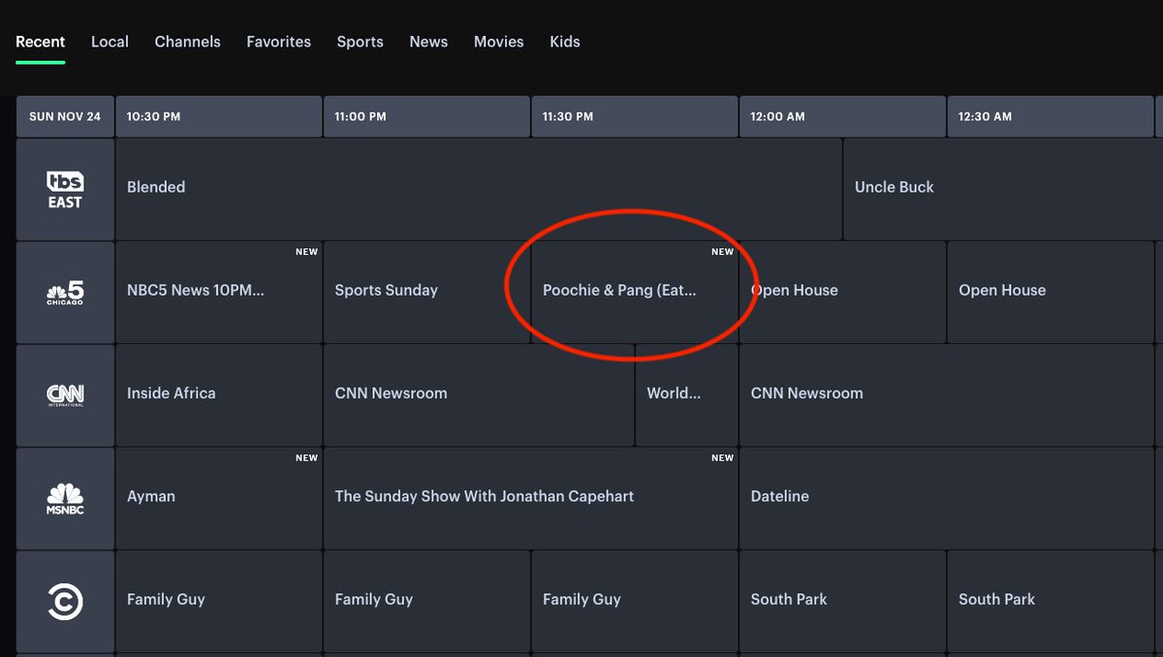This screenshot has width=1163, height=657.
Task: Select the 12:30 AM South Park listing
Action: (x=1051, y=602)
